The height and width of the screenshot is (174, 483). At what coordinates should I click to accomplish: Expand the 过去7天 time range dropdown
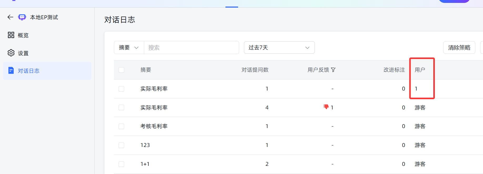tap(279, 48)
